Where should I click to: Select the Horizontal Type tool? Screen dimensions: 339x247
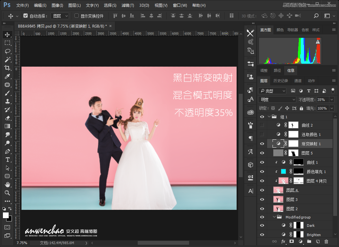click(x=8, y=160)
